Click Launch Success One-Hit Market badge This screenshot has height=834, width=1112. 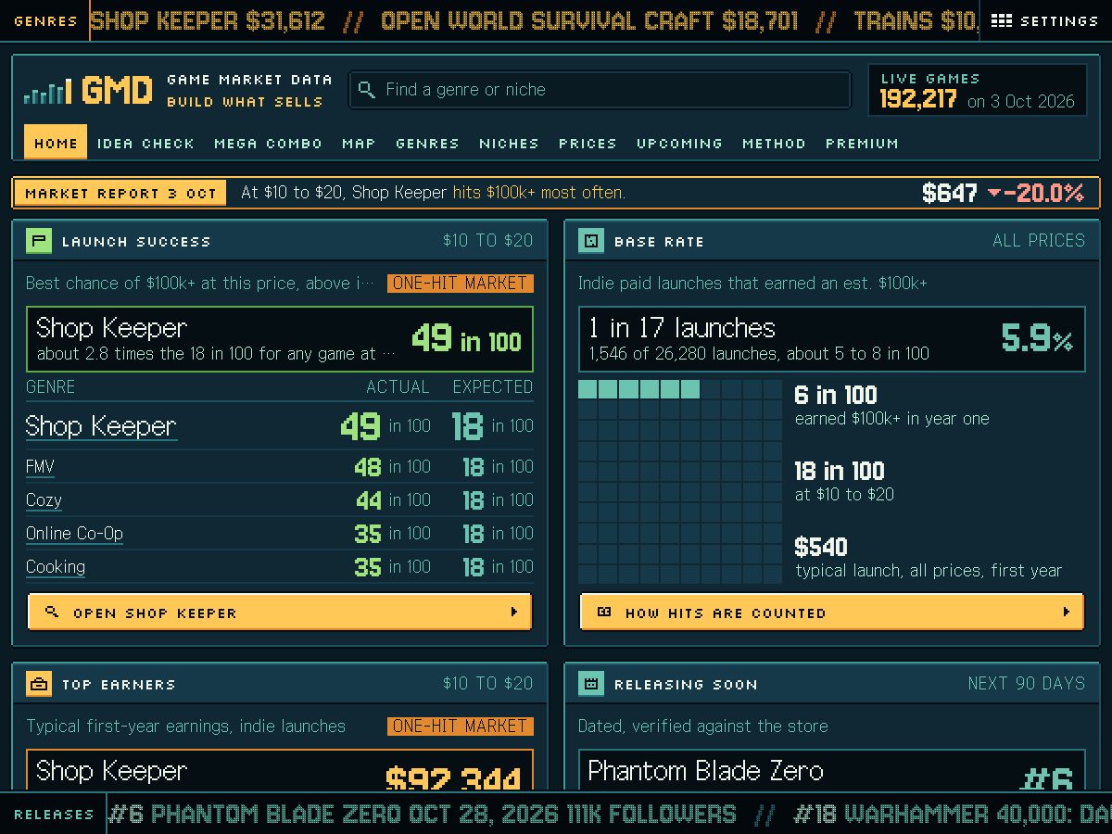click(461, 283)
